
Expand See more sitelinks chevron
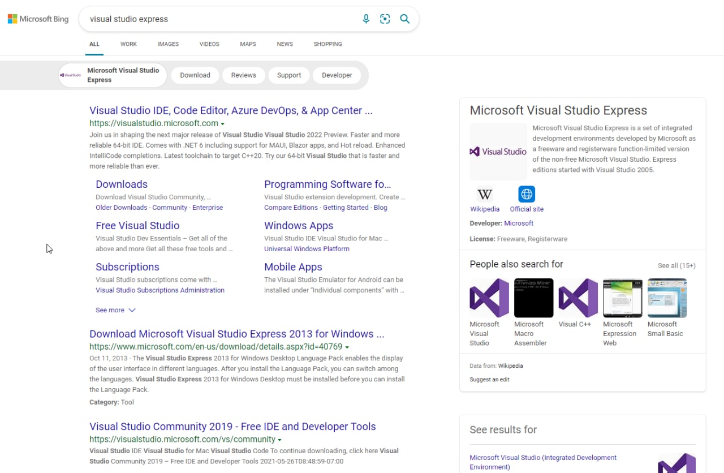pos(132,310)
